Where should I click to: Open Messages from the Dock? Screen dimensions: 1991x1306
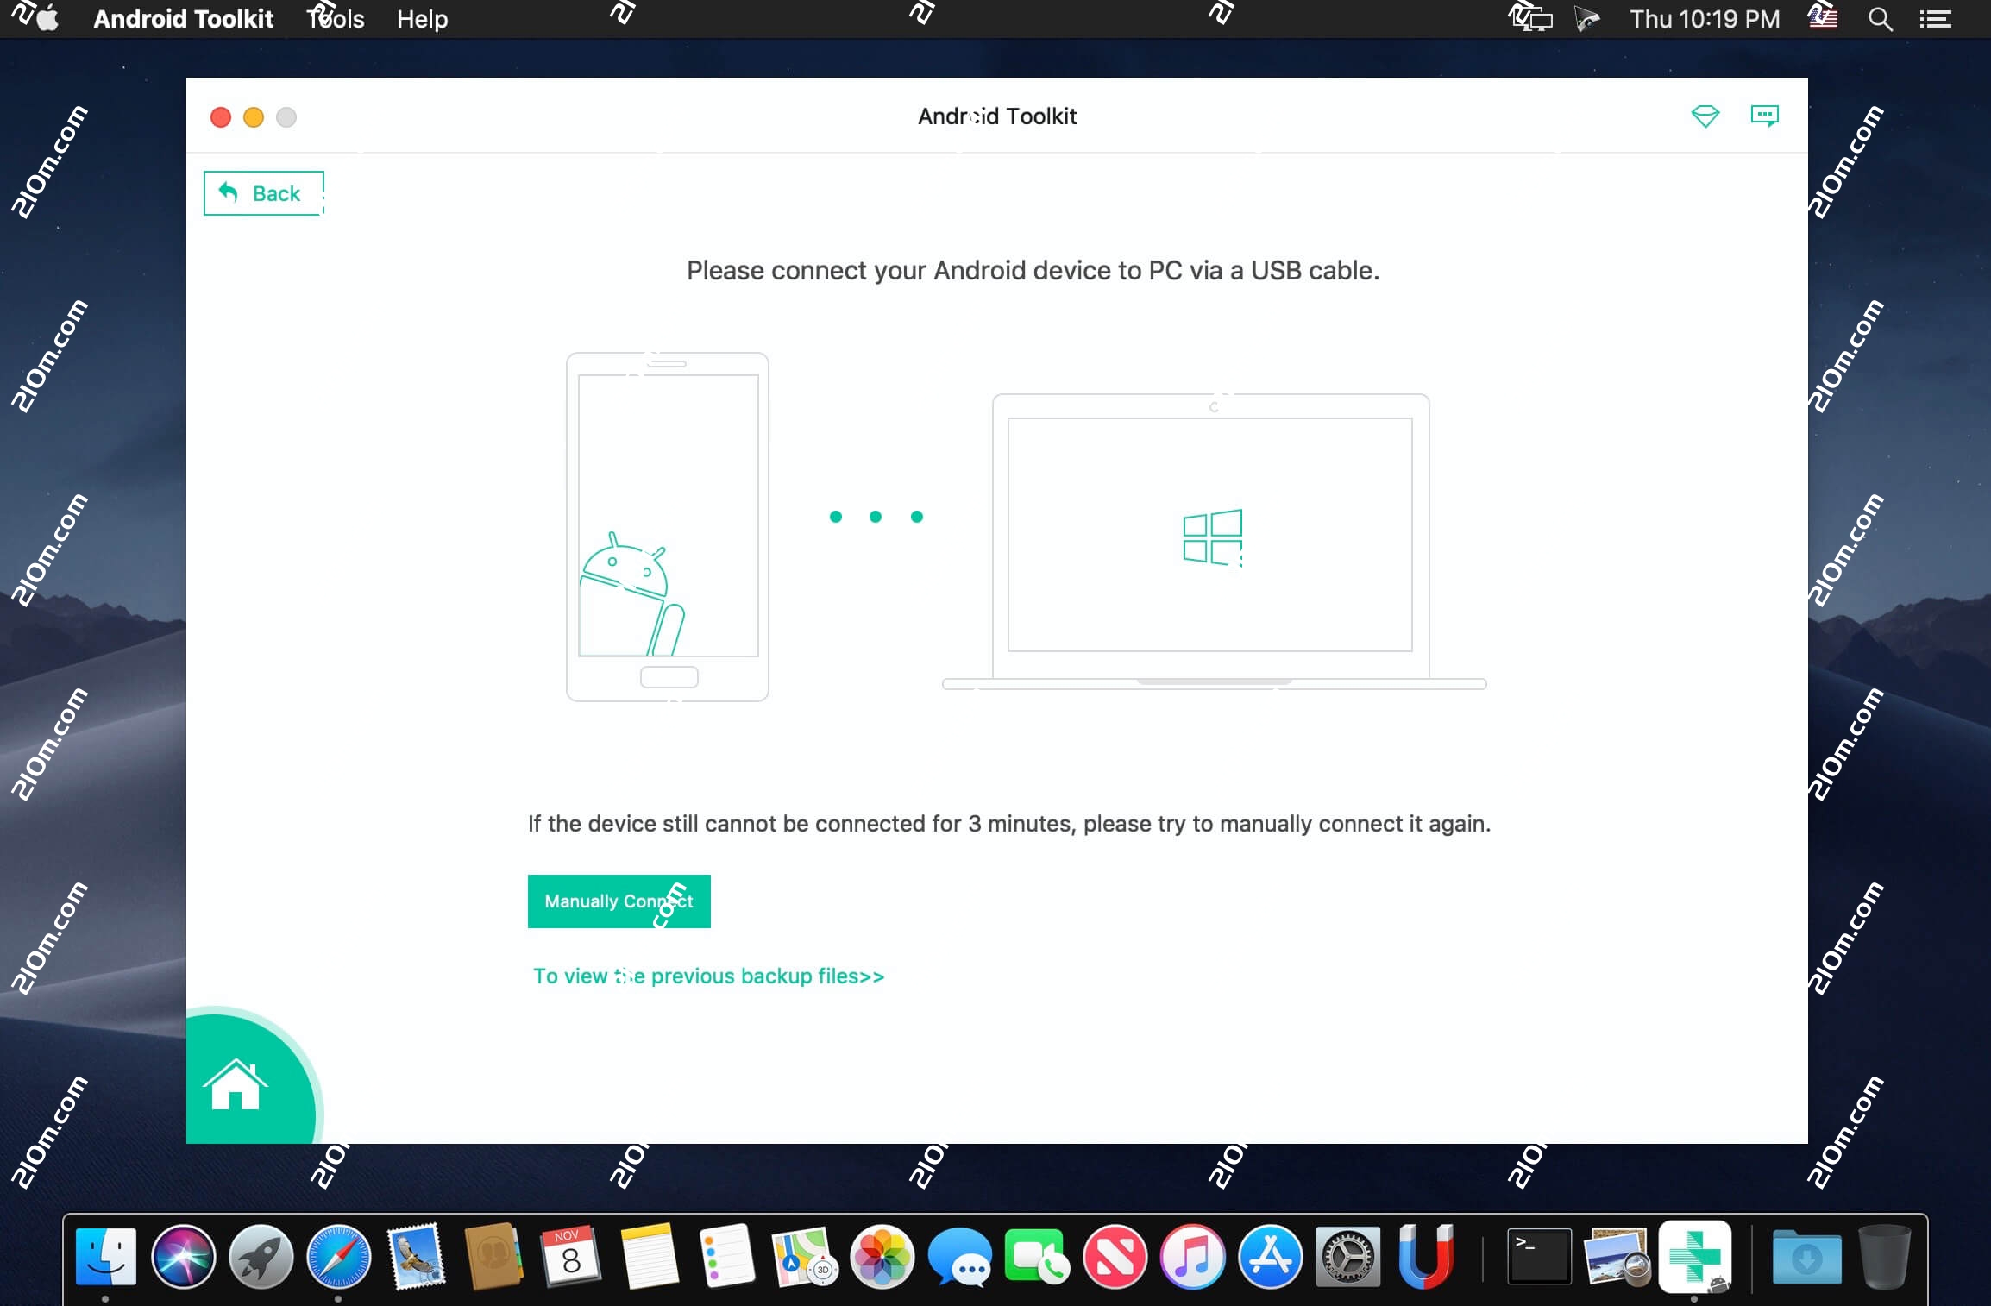[x=962, y=1258]
